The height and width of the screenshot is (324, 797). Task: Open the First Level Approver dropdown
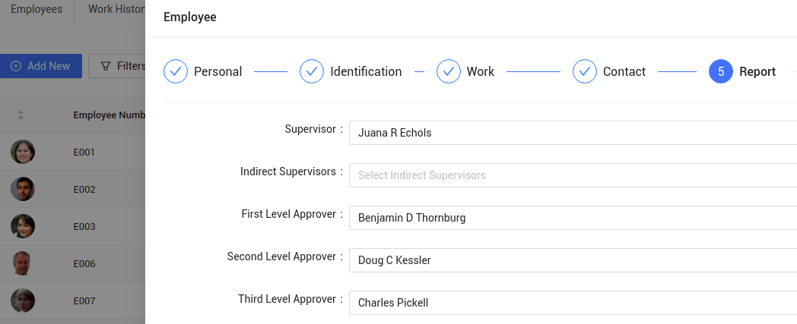pyautogui.click(x=573, y=218)
